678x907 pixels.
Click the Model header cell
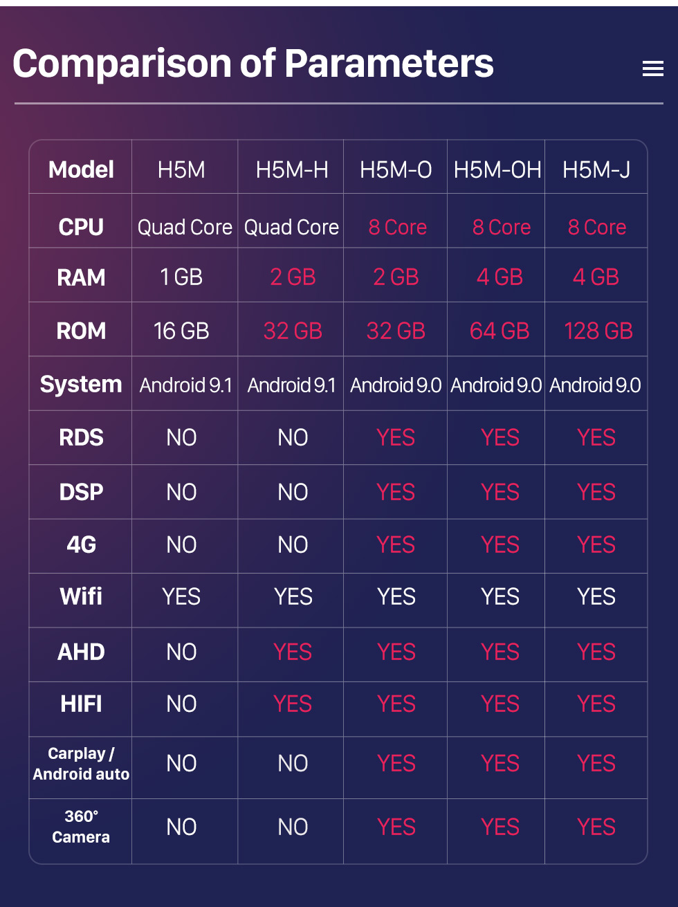(x=81, y=170)
